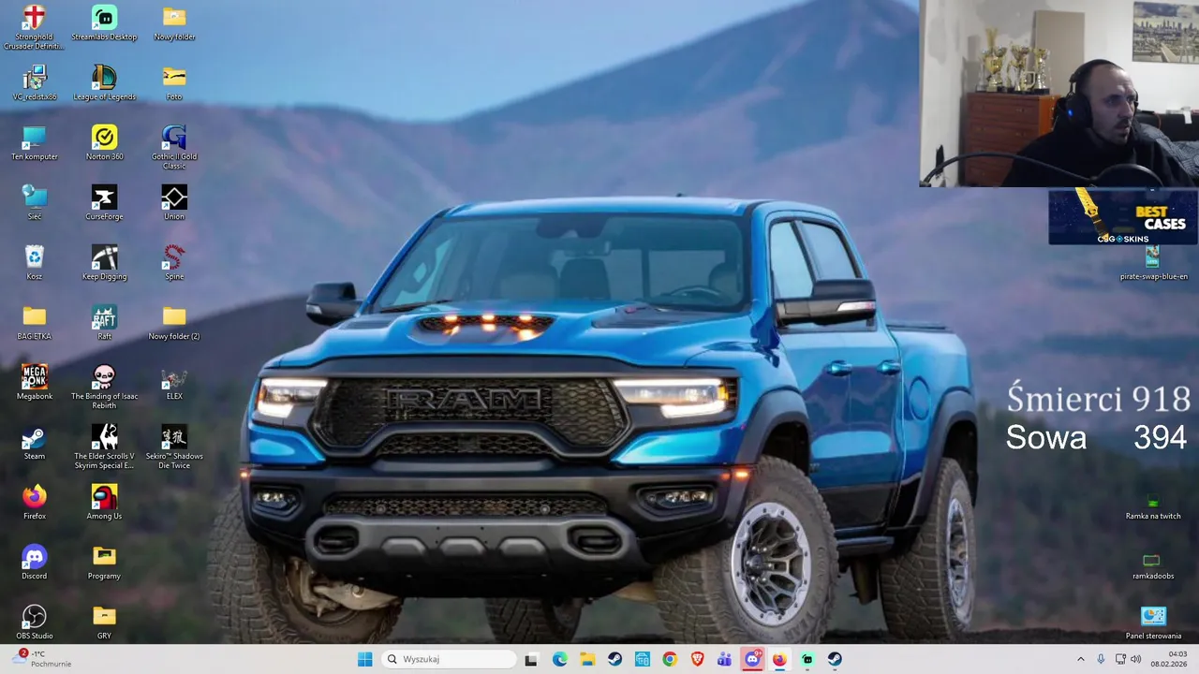Image resolution: width=1199 pixels, height=674 pixels.
Task: Select the Steam desktop shortcut
Action: [35, 442]
